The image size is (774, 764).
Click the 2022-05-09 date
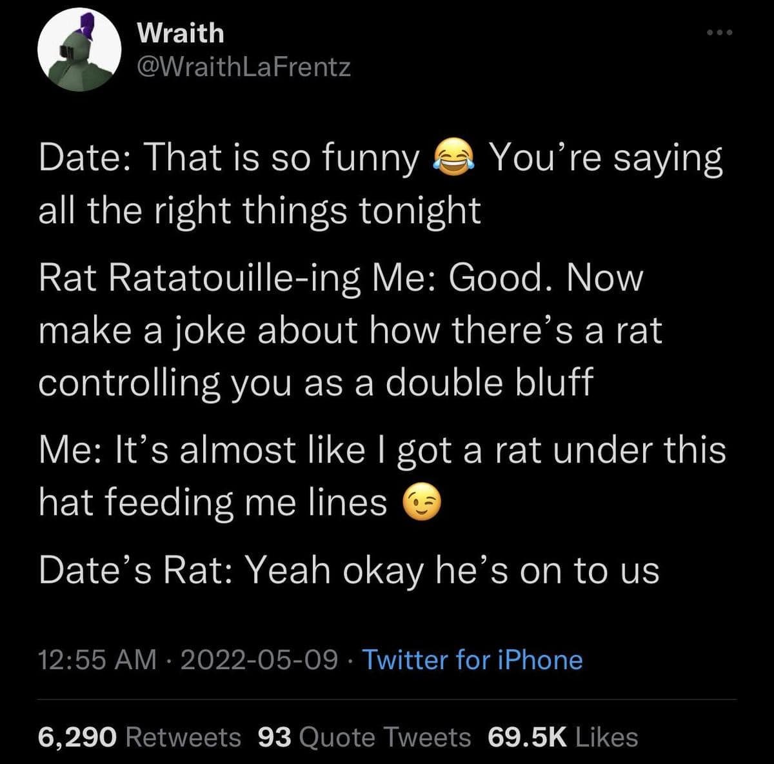pos(259,659)
